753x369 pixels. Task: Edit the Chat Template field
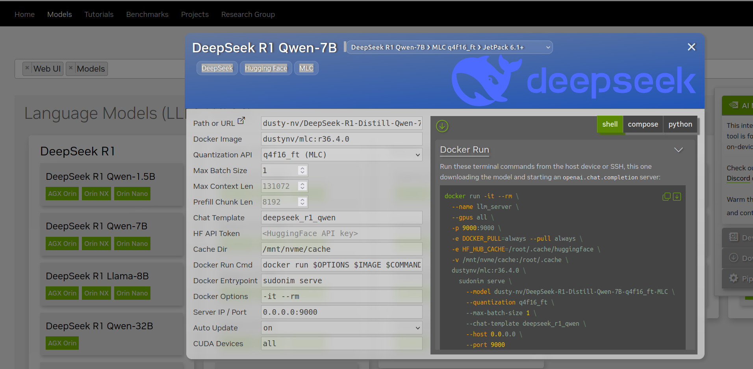tap(341, 218)
